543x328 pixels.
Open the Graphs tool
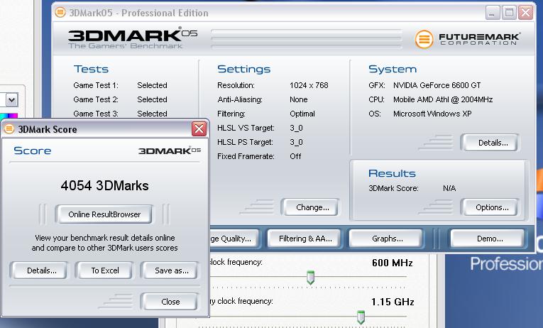coord(386,239)
